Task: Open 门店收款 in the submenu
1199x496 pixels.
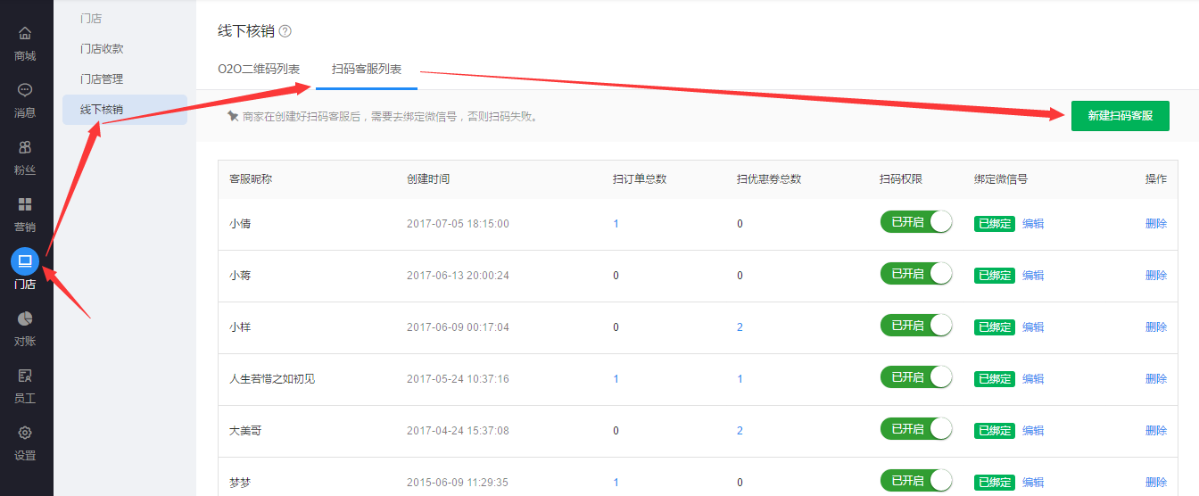Action: [102, 49]
